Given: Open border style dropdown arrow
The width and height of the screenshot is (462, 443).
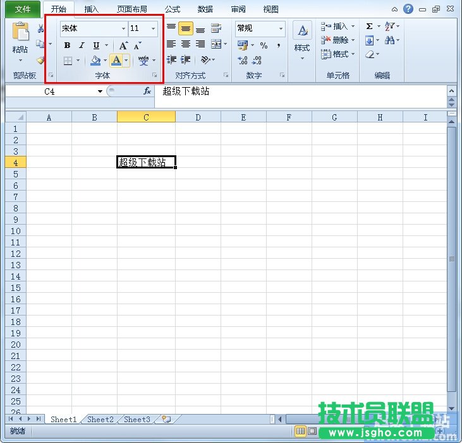Looking at the screenshot, I should click(78, 61).
